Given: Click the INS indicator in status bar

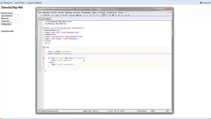Looking at the screenshot, I should [x=167, y=111].
